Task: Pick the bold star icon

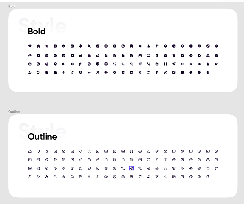Action: [x=47, y=46]
